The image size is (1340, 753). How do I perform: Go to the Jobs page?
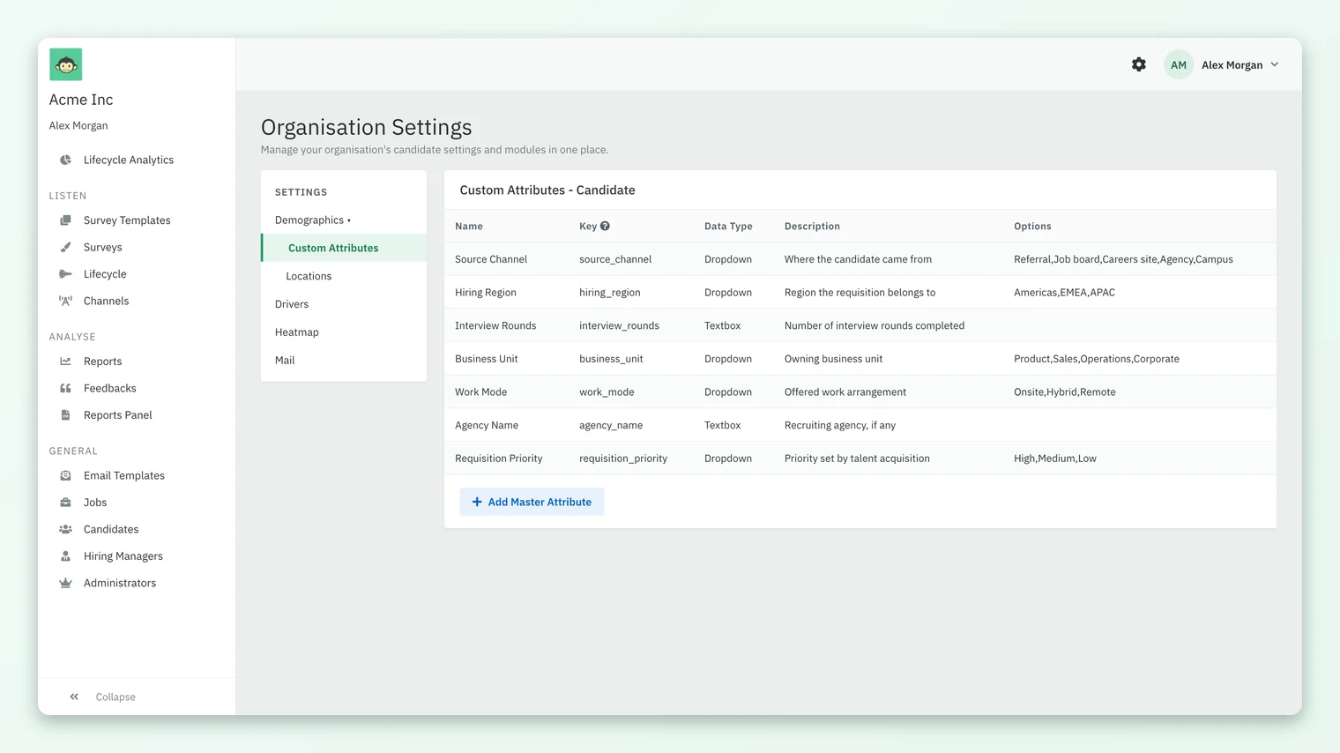[x=95, y=503]
